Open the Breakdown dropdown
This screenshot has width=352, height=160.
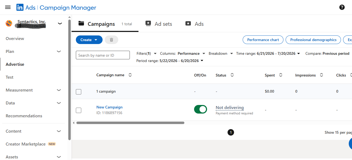(221, 53)
